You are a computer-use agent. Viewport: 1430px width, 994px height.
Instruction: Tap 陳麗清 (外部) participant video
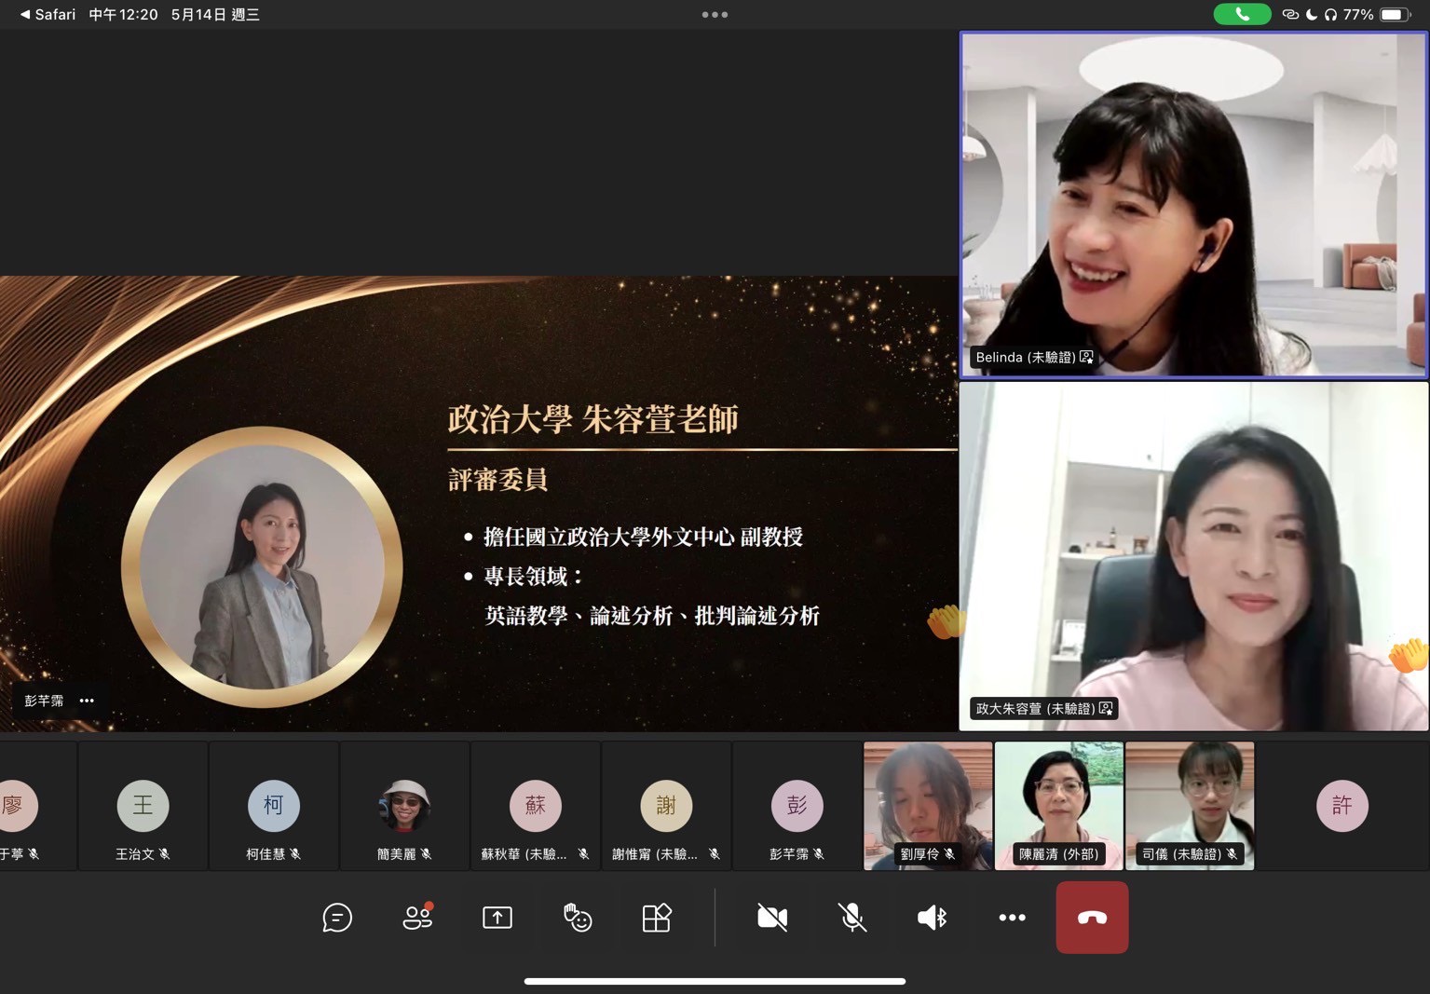point(1058,805)
